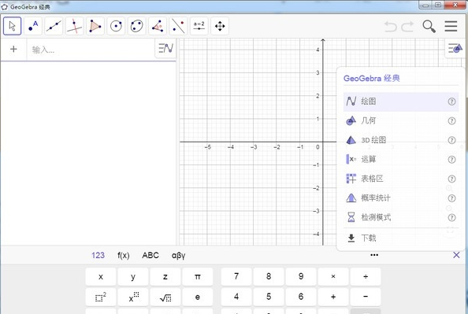
Task: Open the search magnifier
Action: coord(429,26)
